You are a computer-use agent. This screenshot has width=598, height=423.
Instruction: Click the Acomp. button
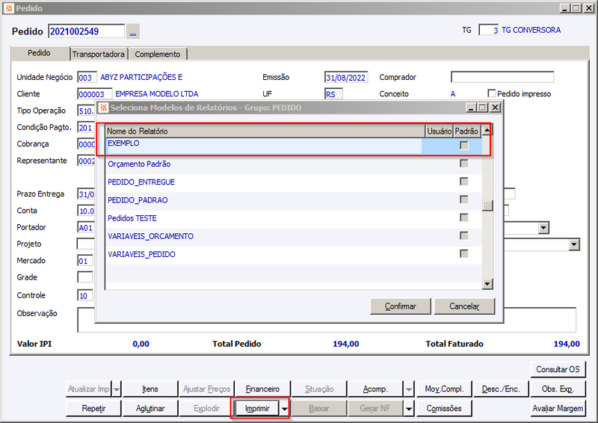pyautogui.click(x=375, y=389)
